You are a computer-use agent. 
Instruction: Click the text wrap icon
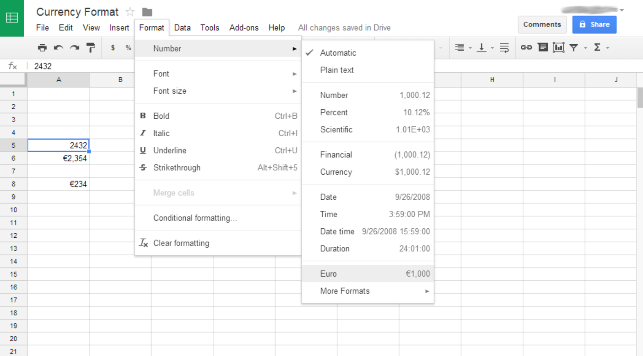click(504, 48)
